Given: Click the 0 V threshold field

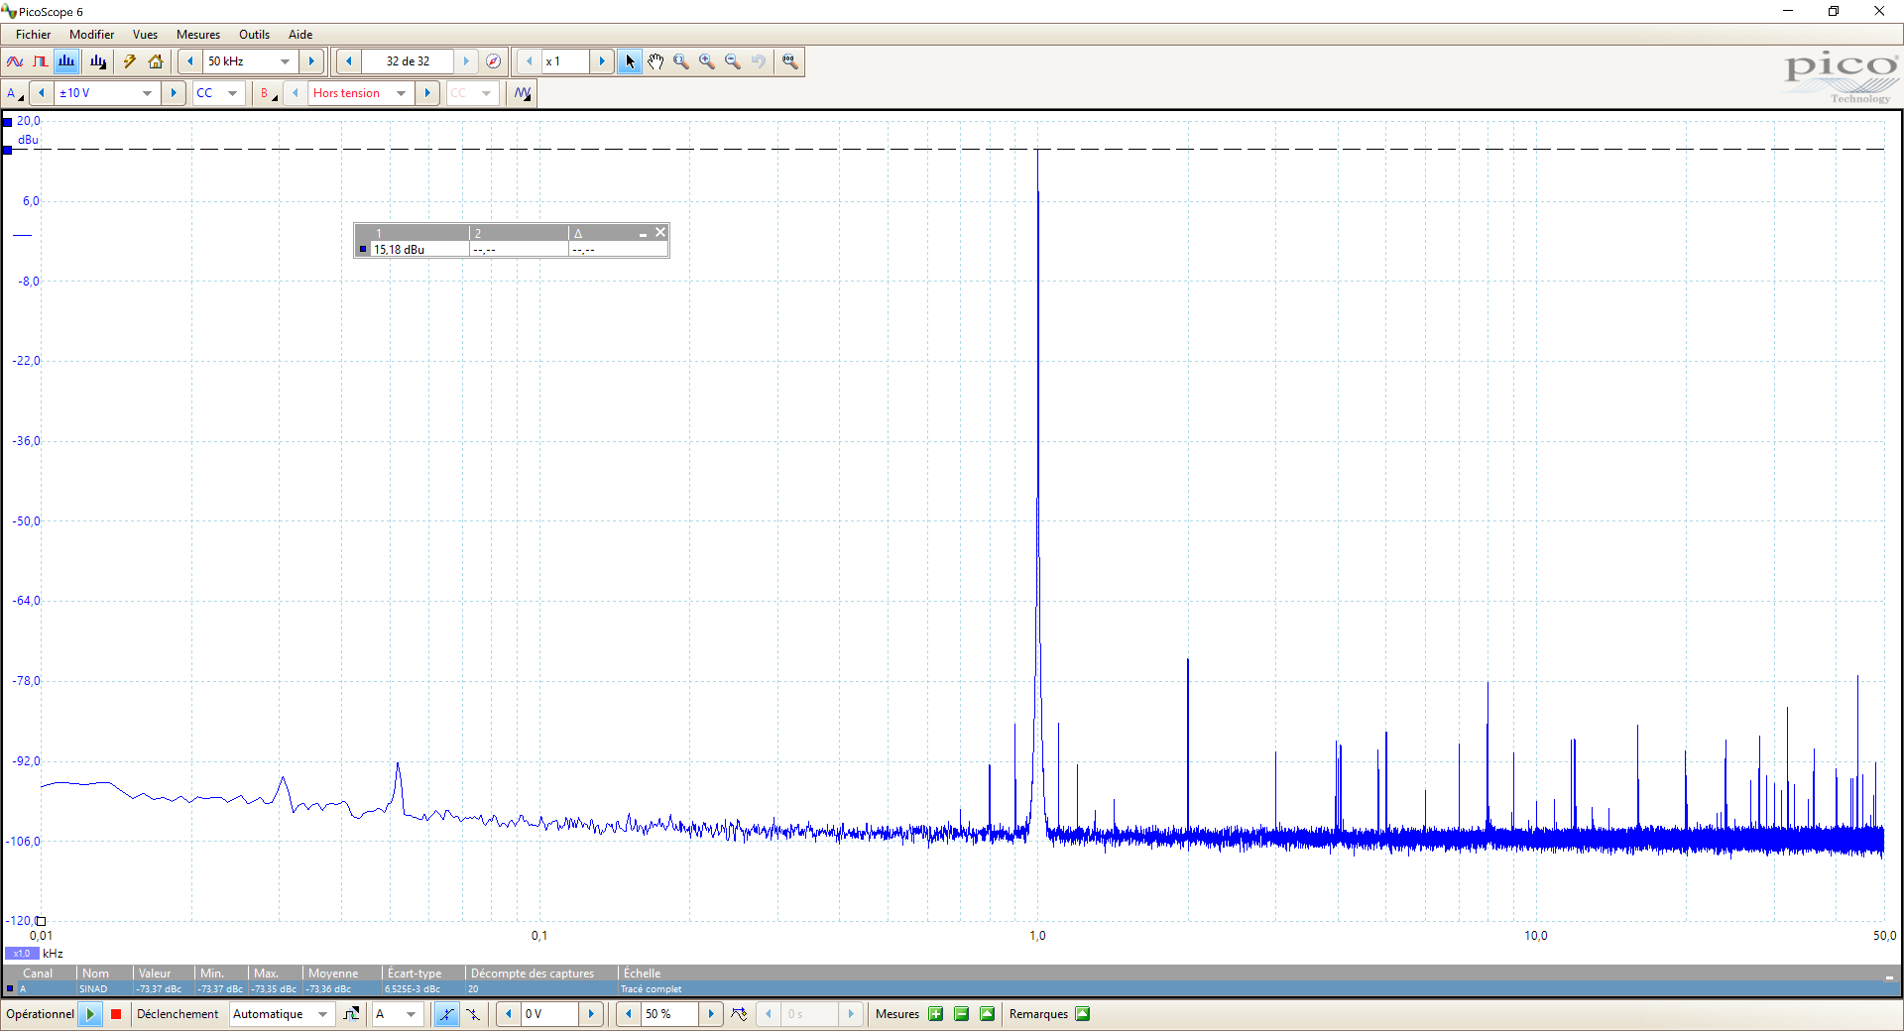Looking at the screenshot, I should point(550,1014).
